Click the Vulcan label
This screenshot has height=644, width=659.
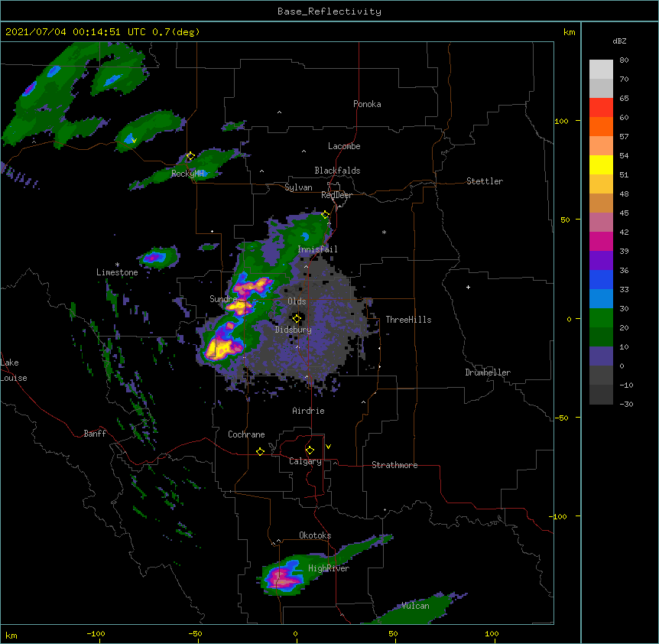(x=415, y=606)
